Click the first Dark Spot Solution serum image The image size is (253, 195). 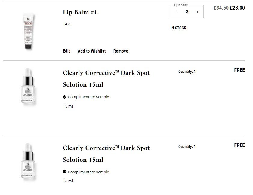(x=29, y=87)
